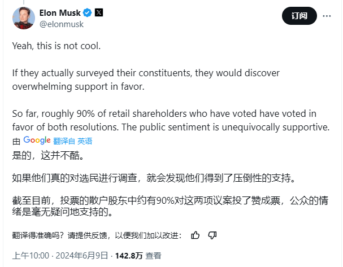343x267 pixels.
Task: Click the paragraph starting "If they actually surveyed"
Action: tap(146, 80)
